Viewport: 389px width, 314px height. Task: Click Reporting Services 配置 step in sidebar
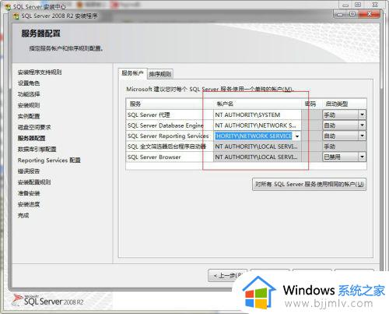[x=49, y=161]
